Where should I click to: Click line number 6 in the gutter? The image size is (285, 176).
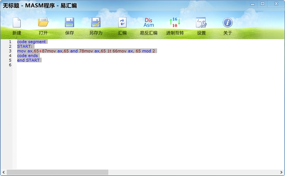click(x=10, y=65)
